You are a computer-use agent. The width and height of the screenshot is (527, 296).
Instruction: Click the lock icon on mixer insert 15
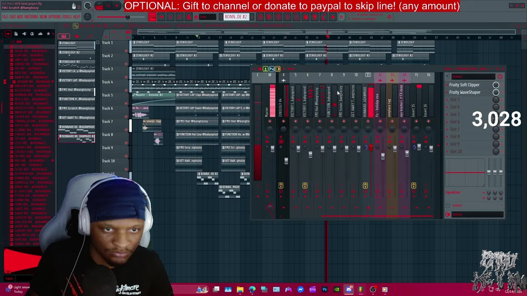pos(413,186)
